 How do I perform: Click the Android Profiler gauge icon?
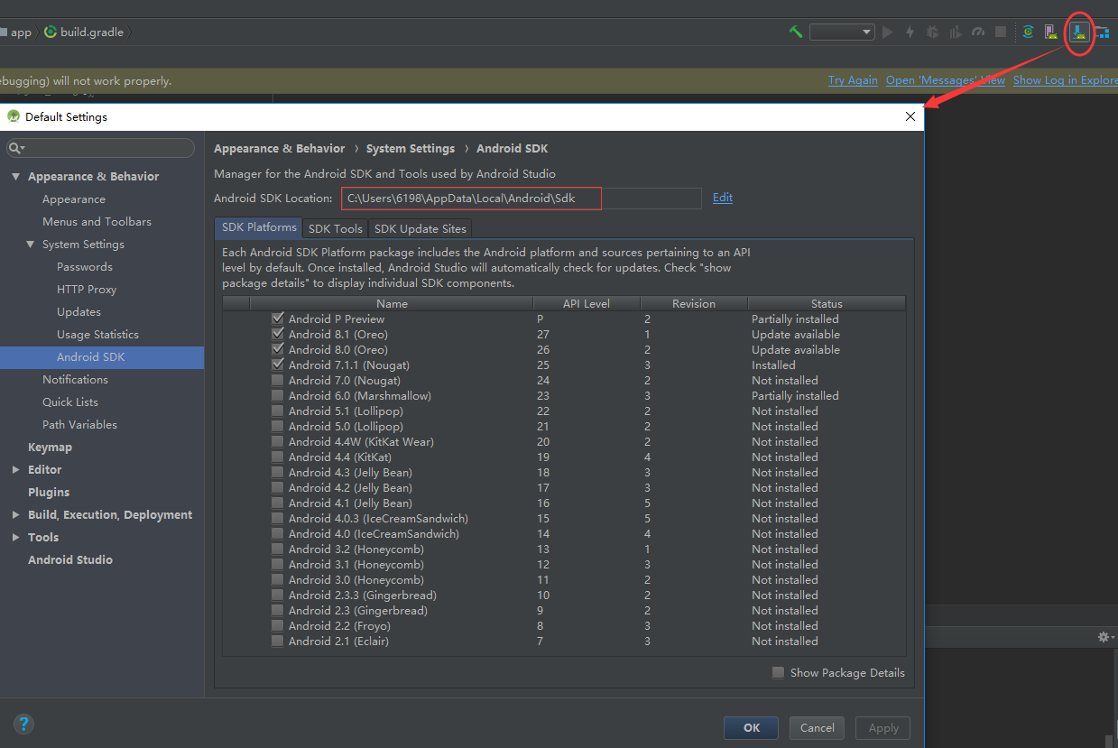[978, 32]
